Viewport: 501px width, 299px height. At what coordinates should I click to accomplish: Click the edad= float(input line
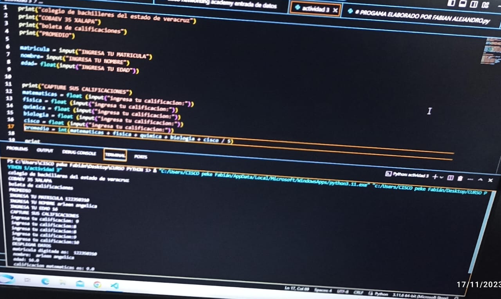[x=80, y=67]
